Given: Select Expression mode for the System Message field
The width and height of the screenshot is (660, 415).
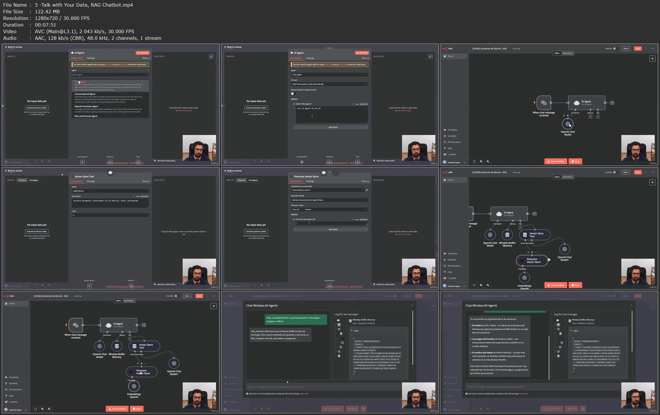Looking at the screenshot, I should pyautogui.click(x=364, y=104).
